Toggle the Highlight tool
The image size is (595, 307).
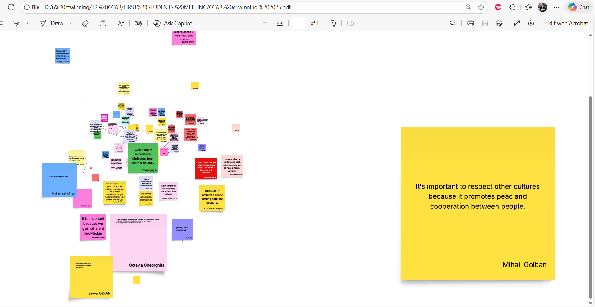[16, 23]
